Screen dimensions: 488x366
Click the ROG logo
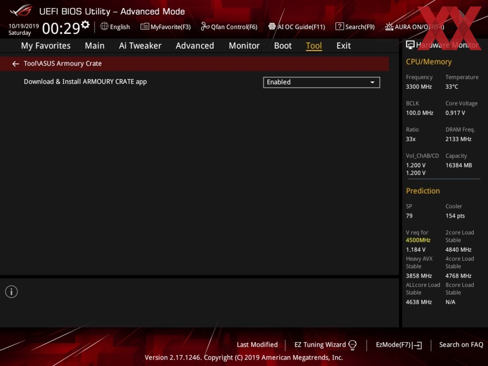tap(20, 11)
